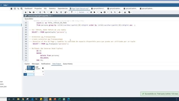Select the blkno column header
This screenshot has width=179, height=101.
click(31, 68)
